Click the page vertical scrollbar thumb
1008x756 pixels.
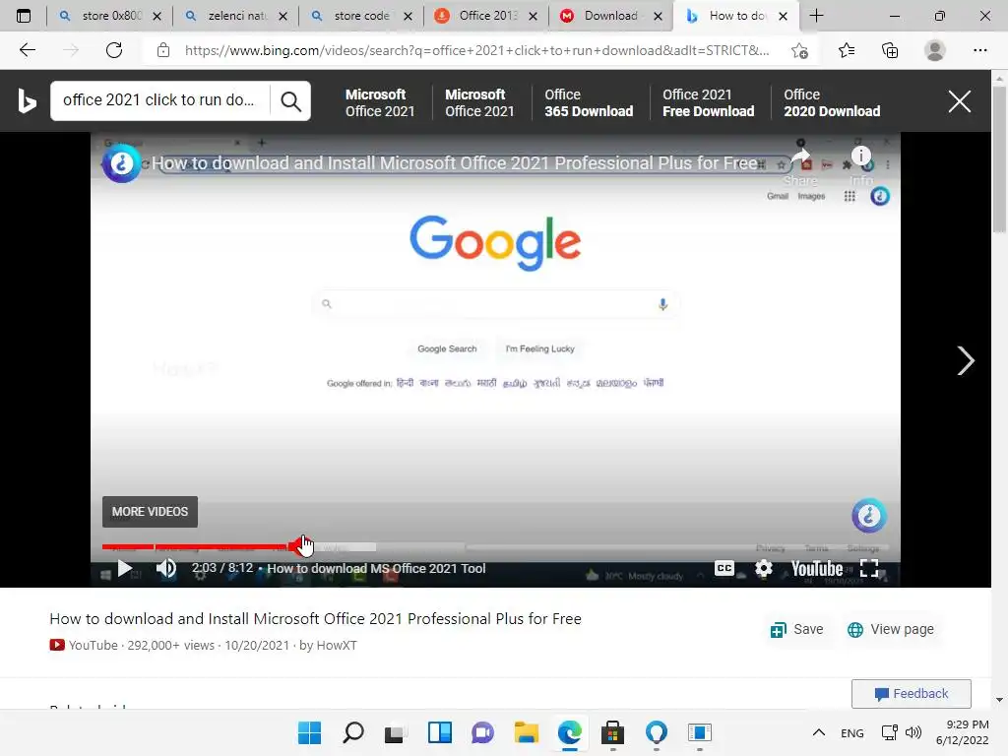pos(998,159)
